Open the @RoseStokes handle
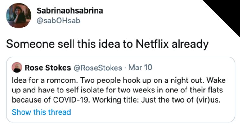Viewport: 240px width, 125px height. pos(98,68)
